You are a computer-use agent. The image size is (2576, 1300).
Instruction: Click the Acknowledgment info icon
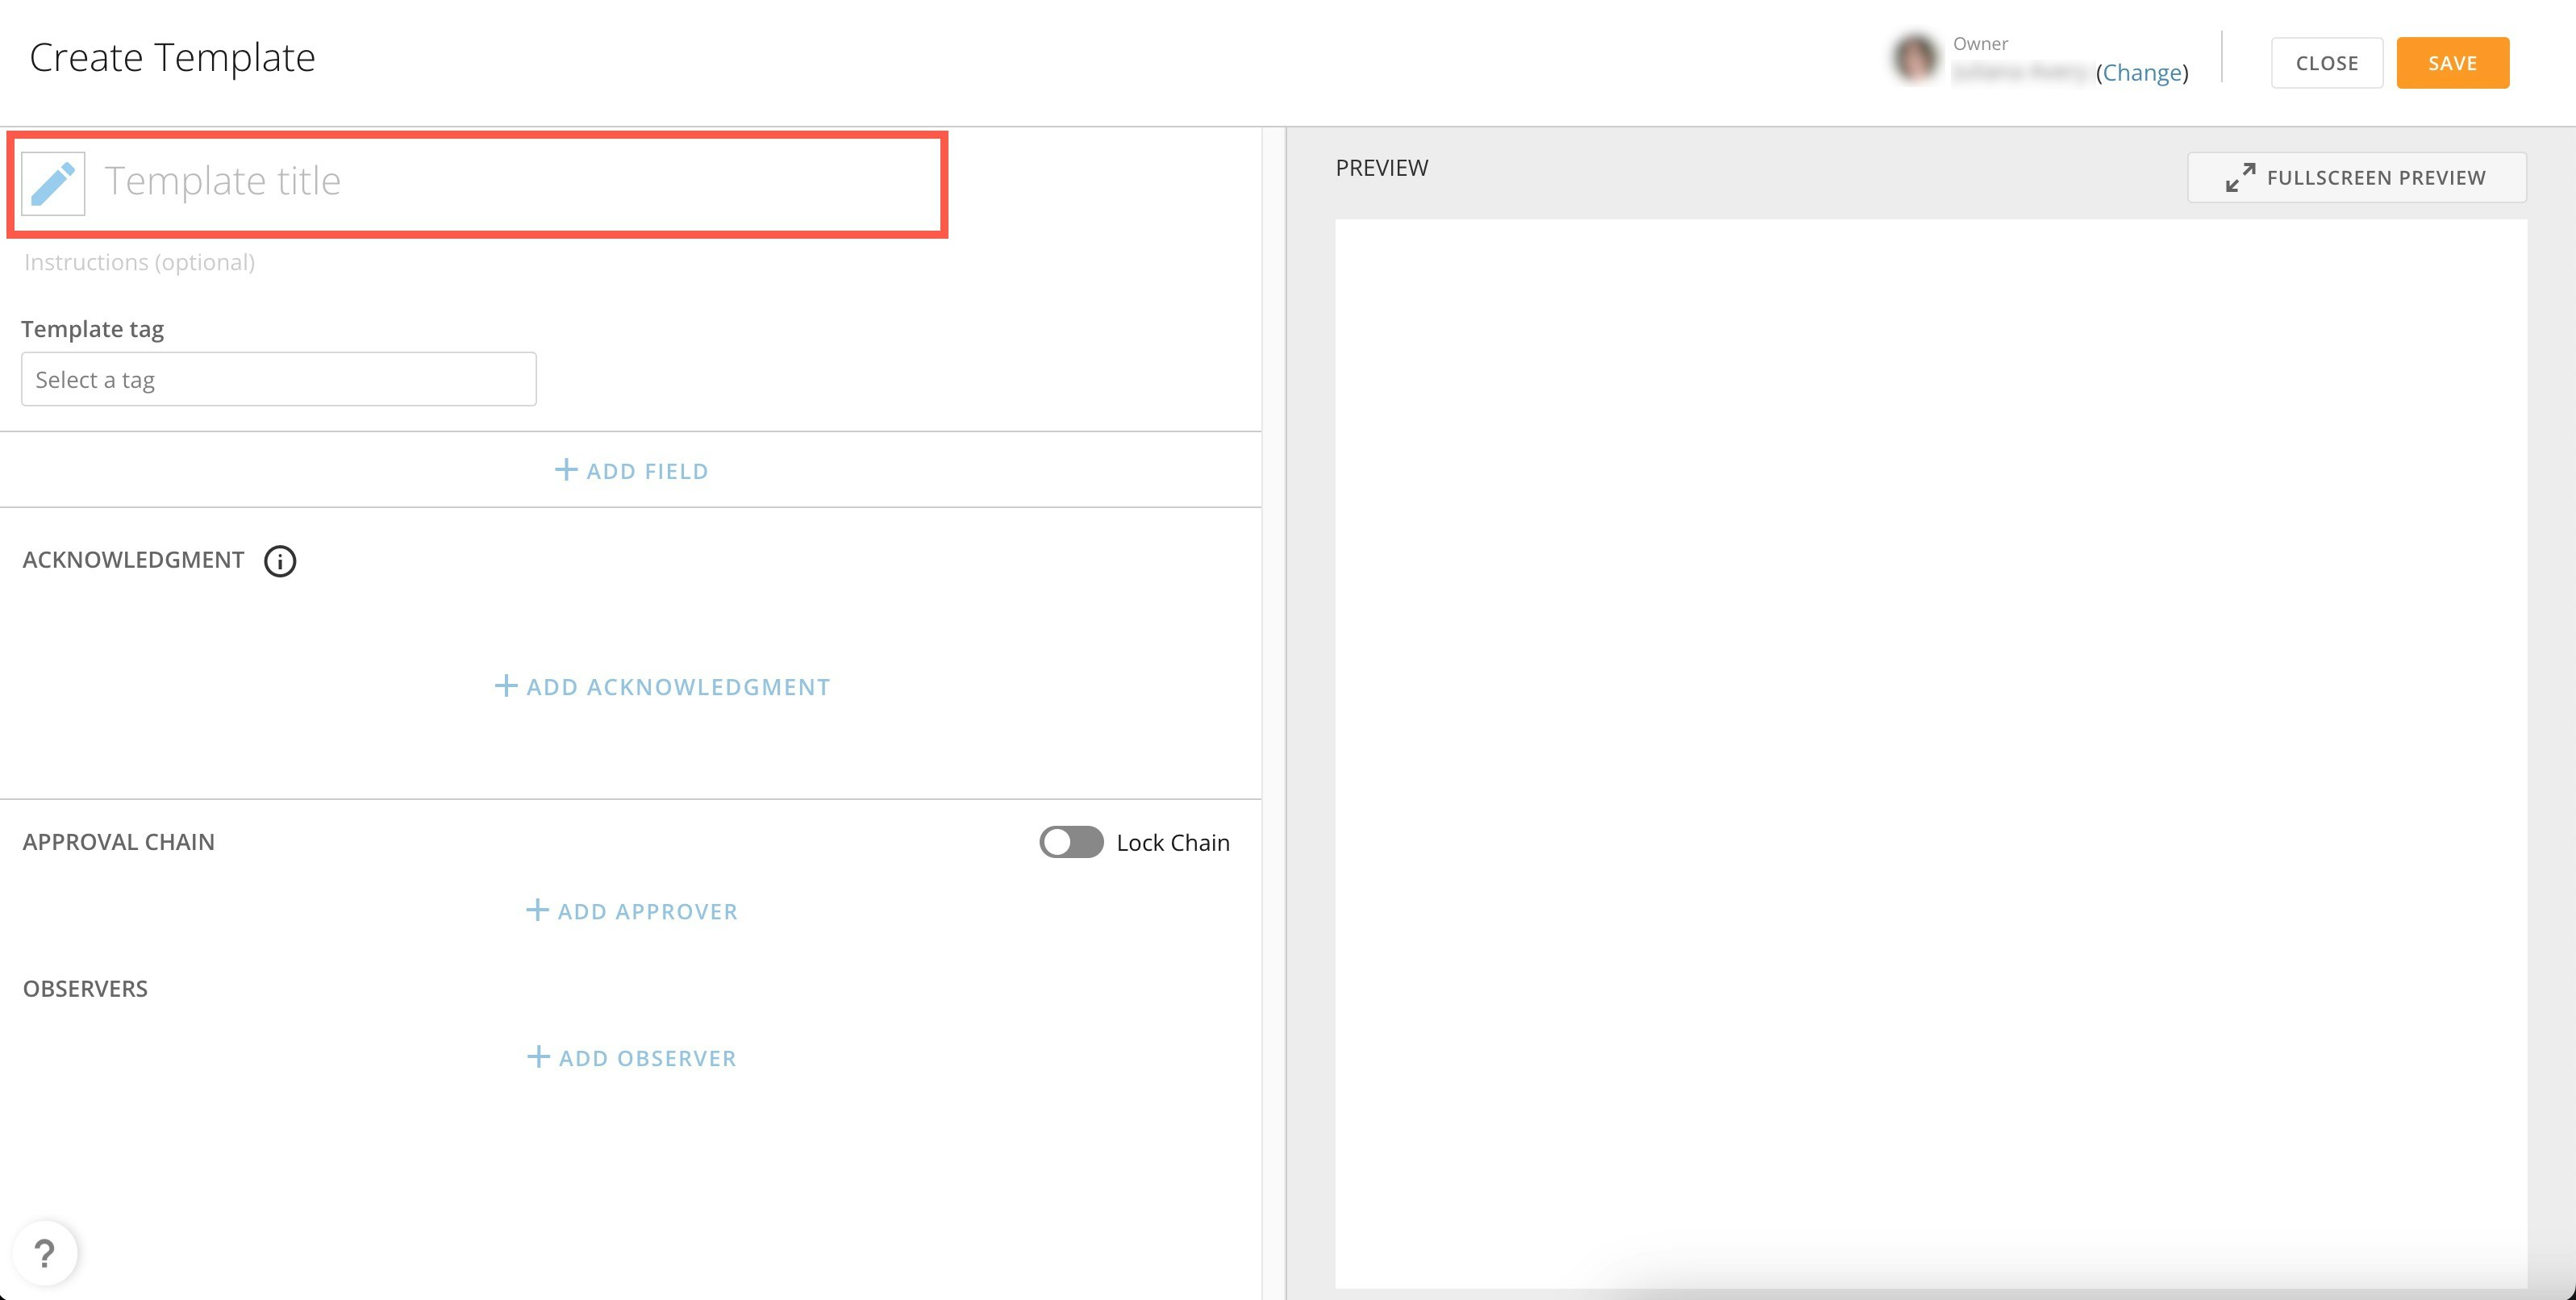point(280,561)
